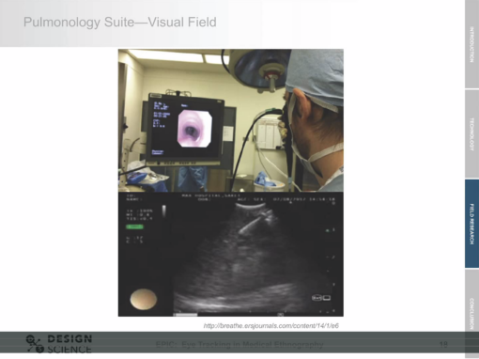Image resolution: width=479 pixels, height=359 pixels.
Task: Go to the Conclusion section tab
Action: tap(471, 313)
